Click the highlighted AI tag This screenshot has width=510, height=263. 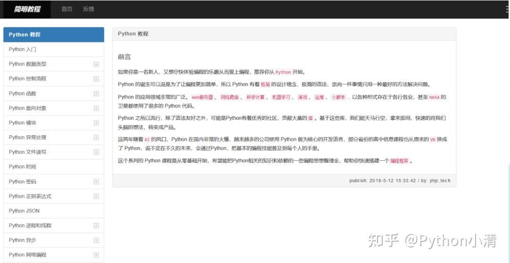click(147, 140)
